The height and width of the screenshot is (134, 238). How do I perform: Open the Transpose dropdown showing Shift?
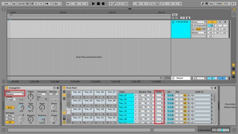click(x=42, y=94)
